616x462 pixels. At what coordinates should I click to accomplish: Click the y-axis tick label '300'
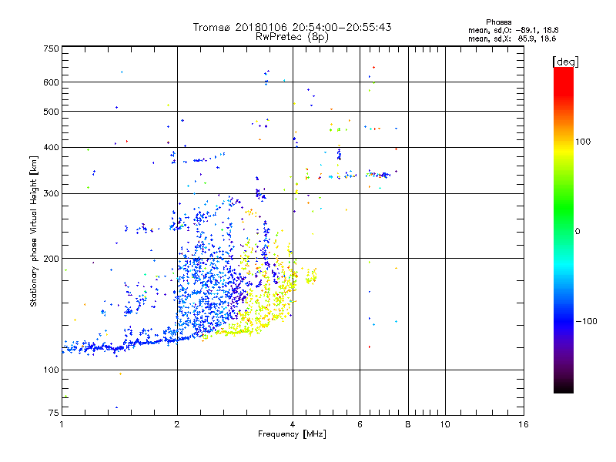point(52,194)
